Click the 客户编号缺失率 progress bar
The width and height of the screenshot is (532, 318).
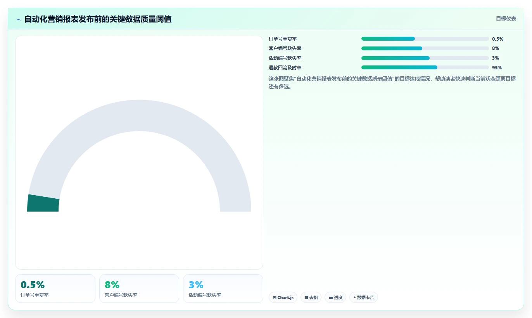click(425, 48)
